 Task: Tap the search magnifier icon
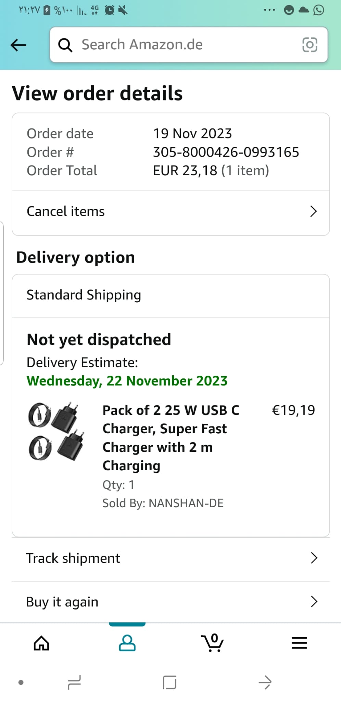[65, 45]
